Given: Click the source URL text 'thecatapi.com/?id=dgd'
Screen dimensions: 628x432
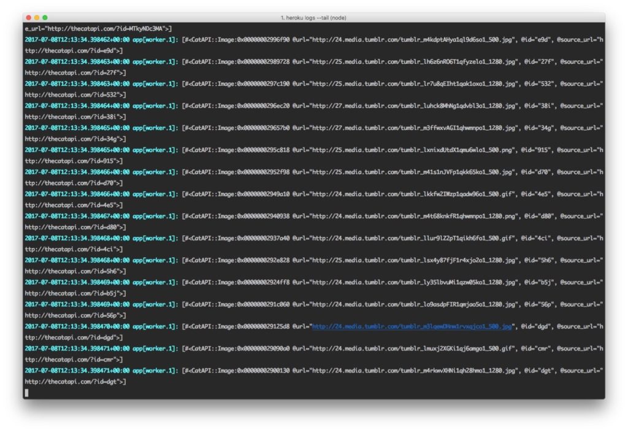Looking at the screenshot, I should 78,337.
